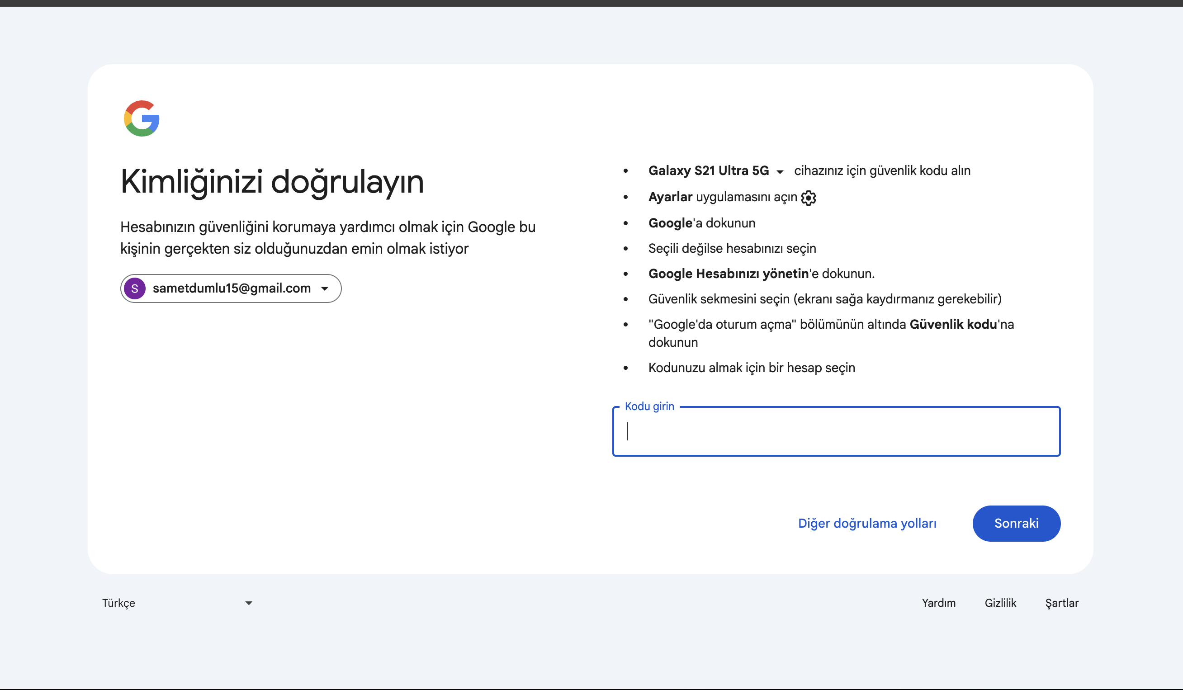Screen dimensions: 1183x690
Task: Open Diğer doğrulama yolları link
Action: point(867,523)
